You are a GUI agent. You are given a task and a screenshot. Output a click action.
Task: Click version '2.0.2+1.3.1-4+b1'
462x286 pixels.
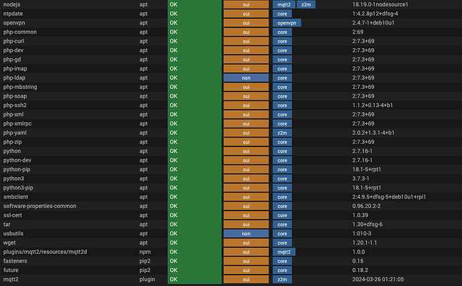374,133
